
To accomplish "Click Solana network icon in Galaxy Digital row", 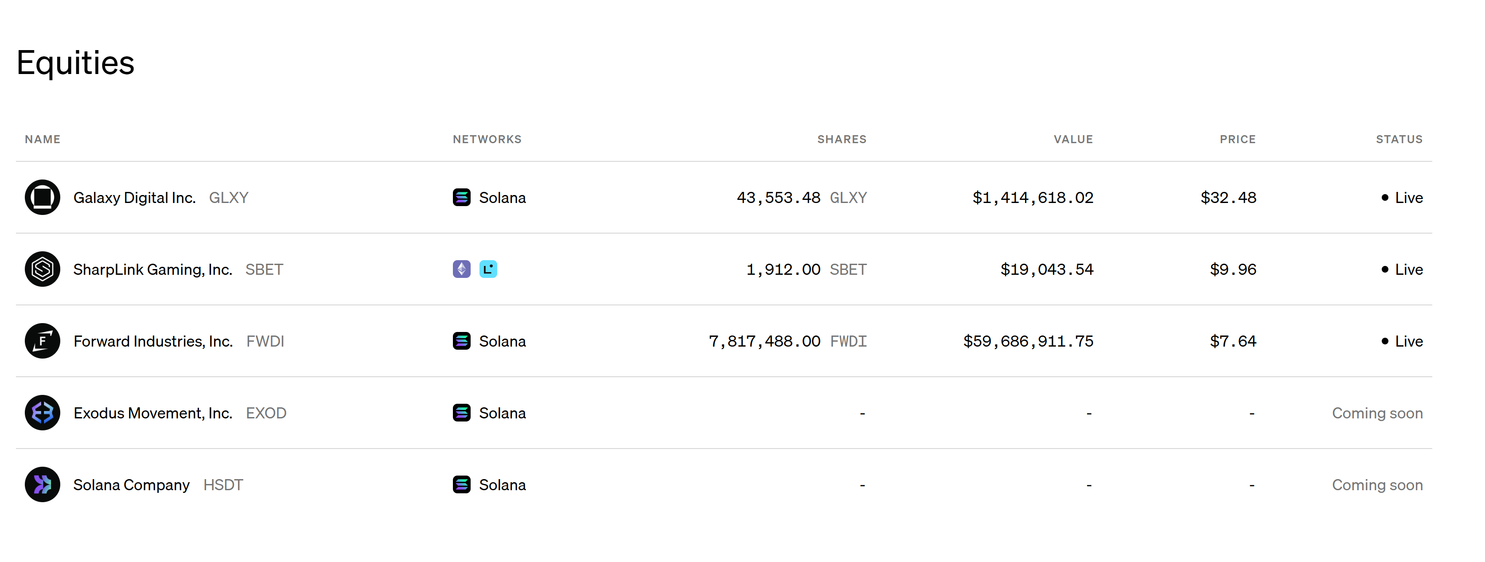I will pos(461,197).
